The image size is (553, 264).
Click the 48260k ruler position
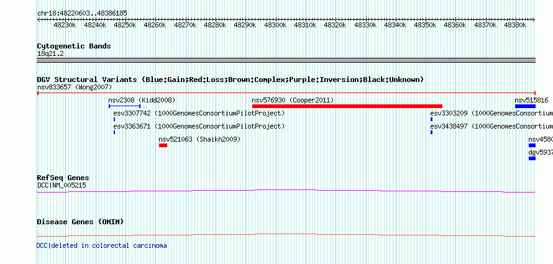point(155,25)
